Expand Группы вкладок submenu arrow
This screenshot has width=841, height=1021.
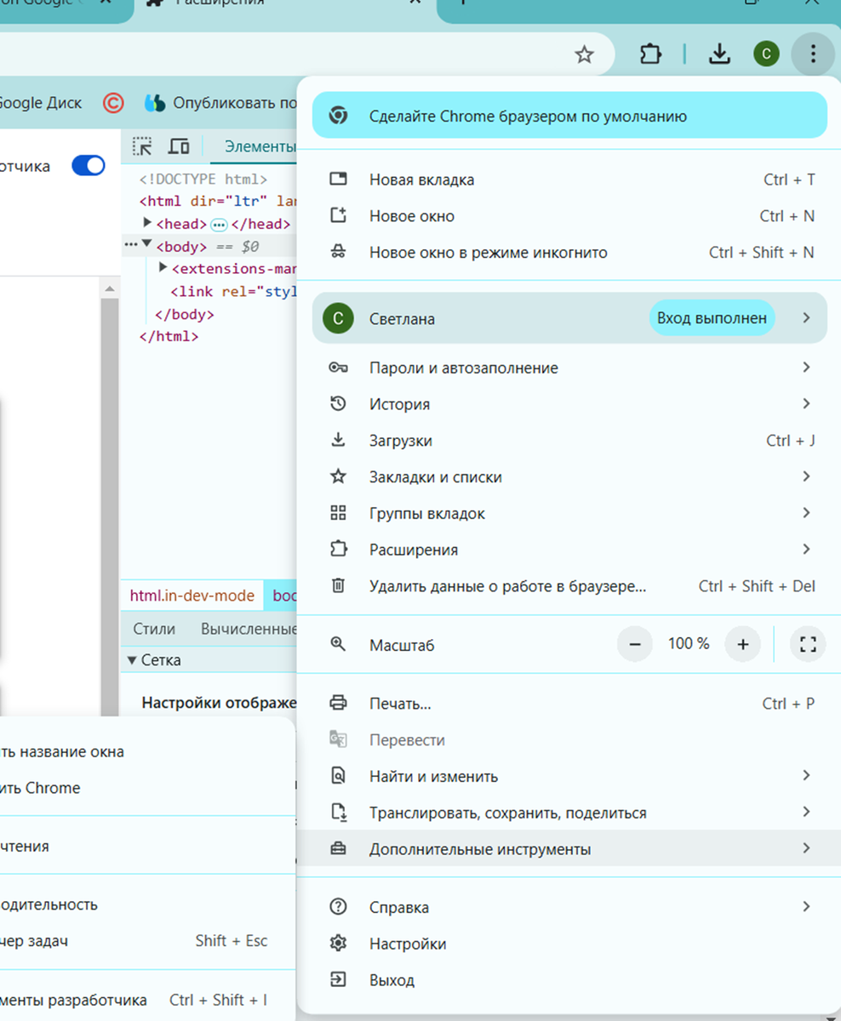(x=806, y=513)
